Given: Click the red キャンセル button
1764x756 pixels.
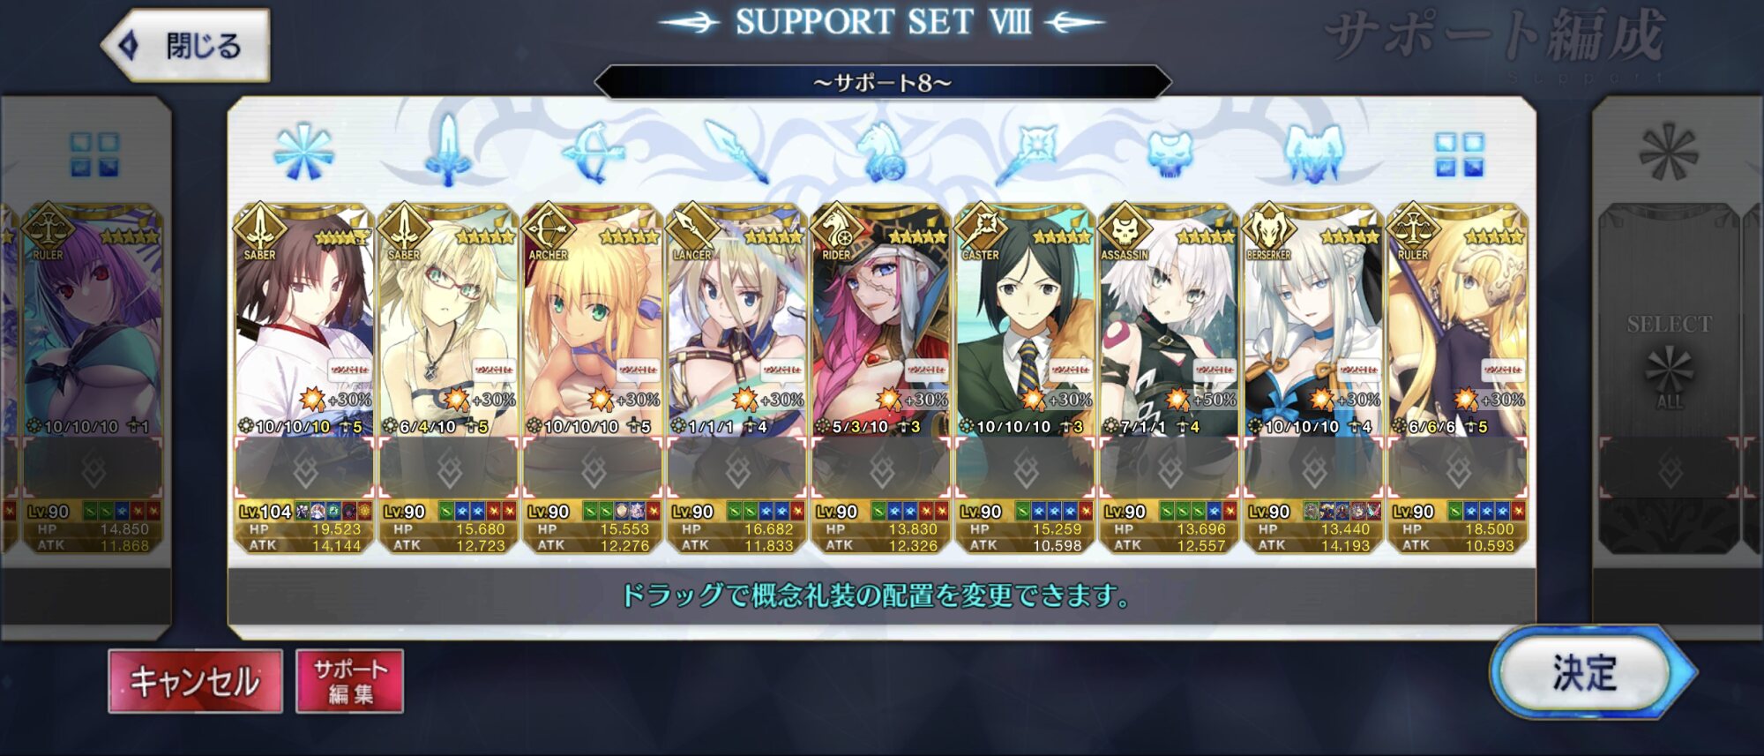Looking at the screenshot, I should [x=195, y=681].
